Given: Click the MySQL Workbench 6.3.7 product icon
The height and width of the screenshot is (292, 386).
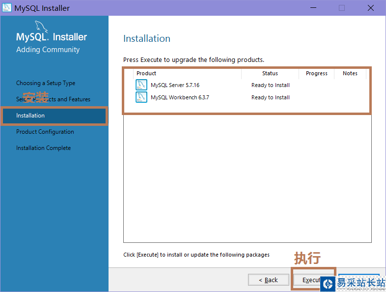Looking at the screenshot, I should 141,97.
